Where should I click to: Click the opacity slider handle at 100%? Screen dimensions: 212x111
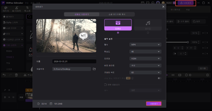[188, 42]
